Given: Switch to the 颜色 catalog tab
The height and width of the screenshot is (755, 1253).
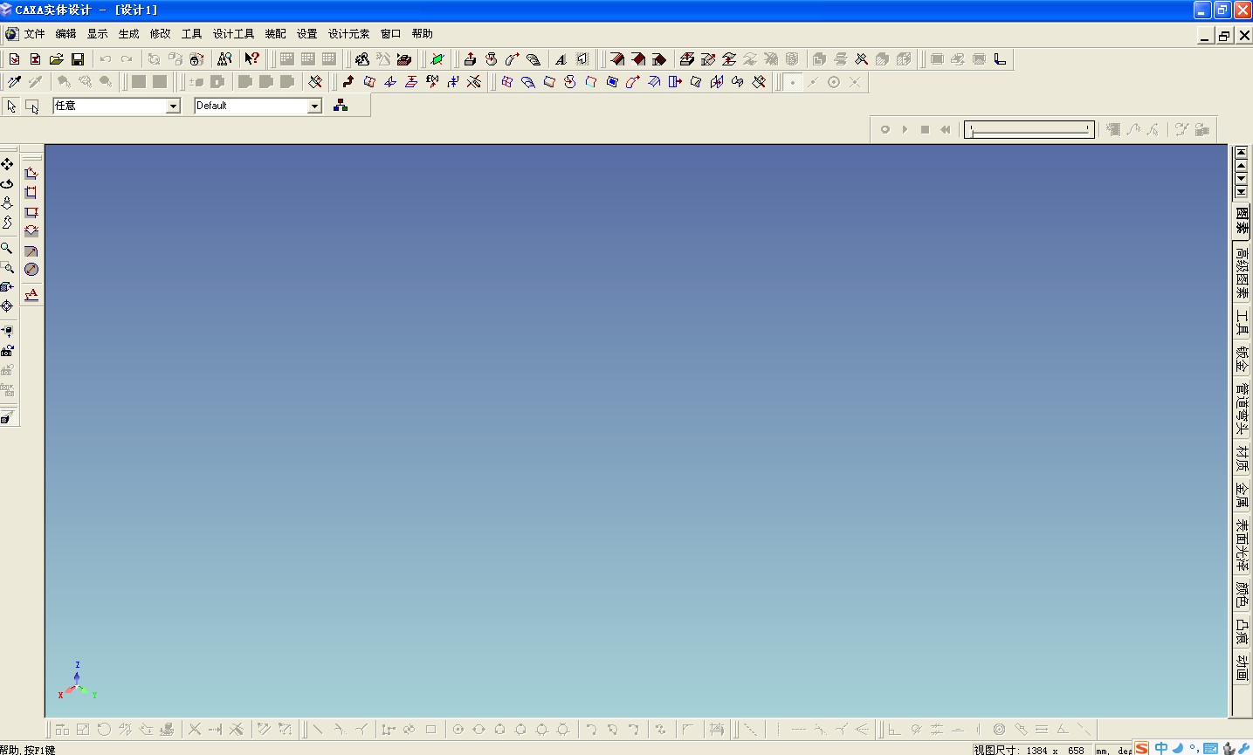Looking at the screenshot, I should click(x=1242, y=595).
